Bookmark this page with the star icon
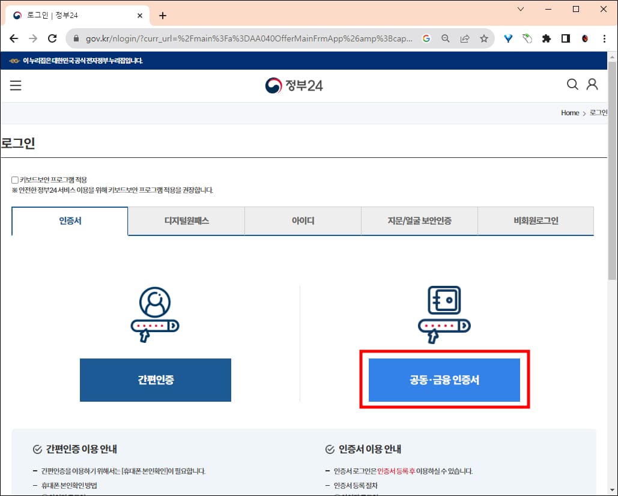Viewport: 618px width, 496px height. tap(483, 38)
